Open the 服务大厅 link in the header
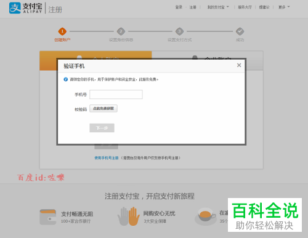Image resolution: width=308 pixels, height=238 pixels. click(x=245, y=7)
